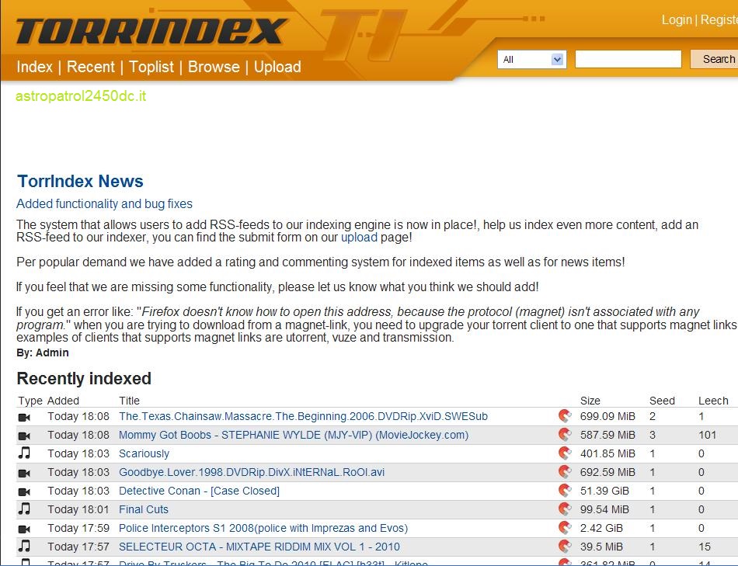
Task: Click music type icon for Final Cuts
Action: click(24, 509)
